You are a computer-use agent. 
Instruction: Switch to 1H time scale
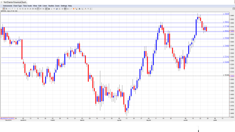[x=28, y=9]
